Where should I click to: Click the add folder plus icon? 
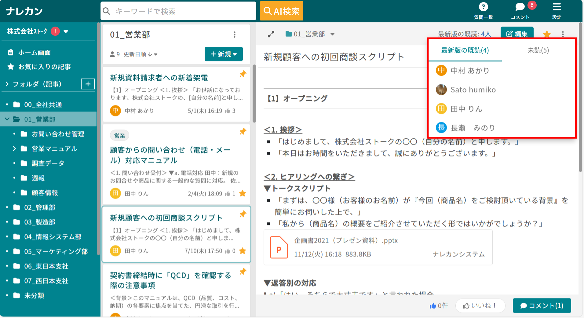[88, 84]
